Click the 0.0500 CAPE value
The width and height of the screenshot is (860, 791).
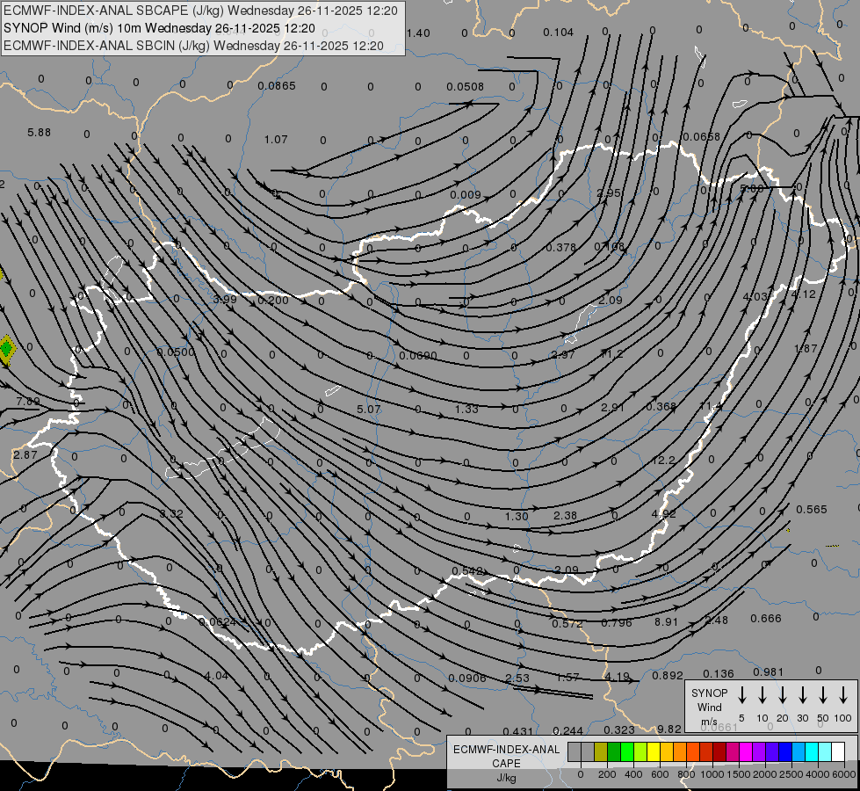click(x=176, y=352)
